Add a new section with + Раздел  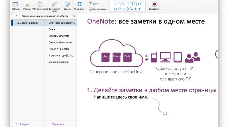22,124
